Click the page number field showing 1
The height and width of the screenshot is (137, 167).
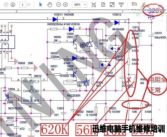tap(23, 5)
